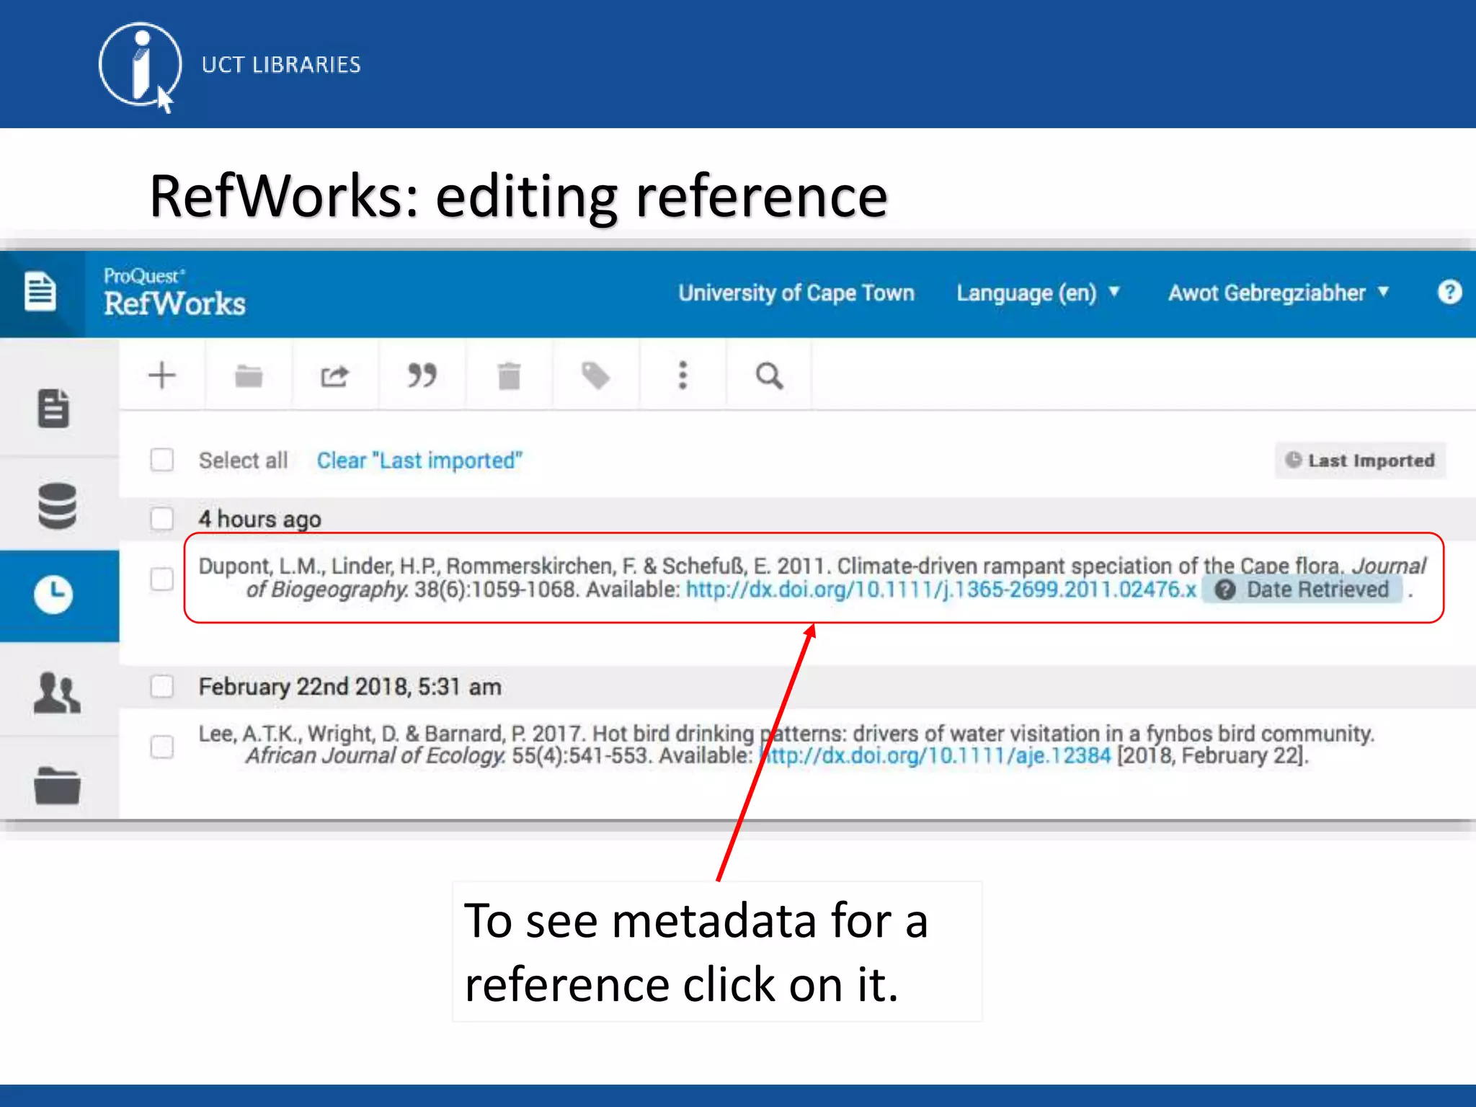
Task: Open the Dupont 2011 reference entry
Action: pyautogui.click(x=814, y=577)
